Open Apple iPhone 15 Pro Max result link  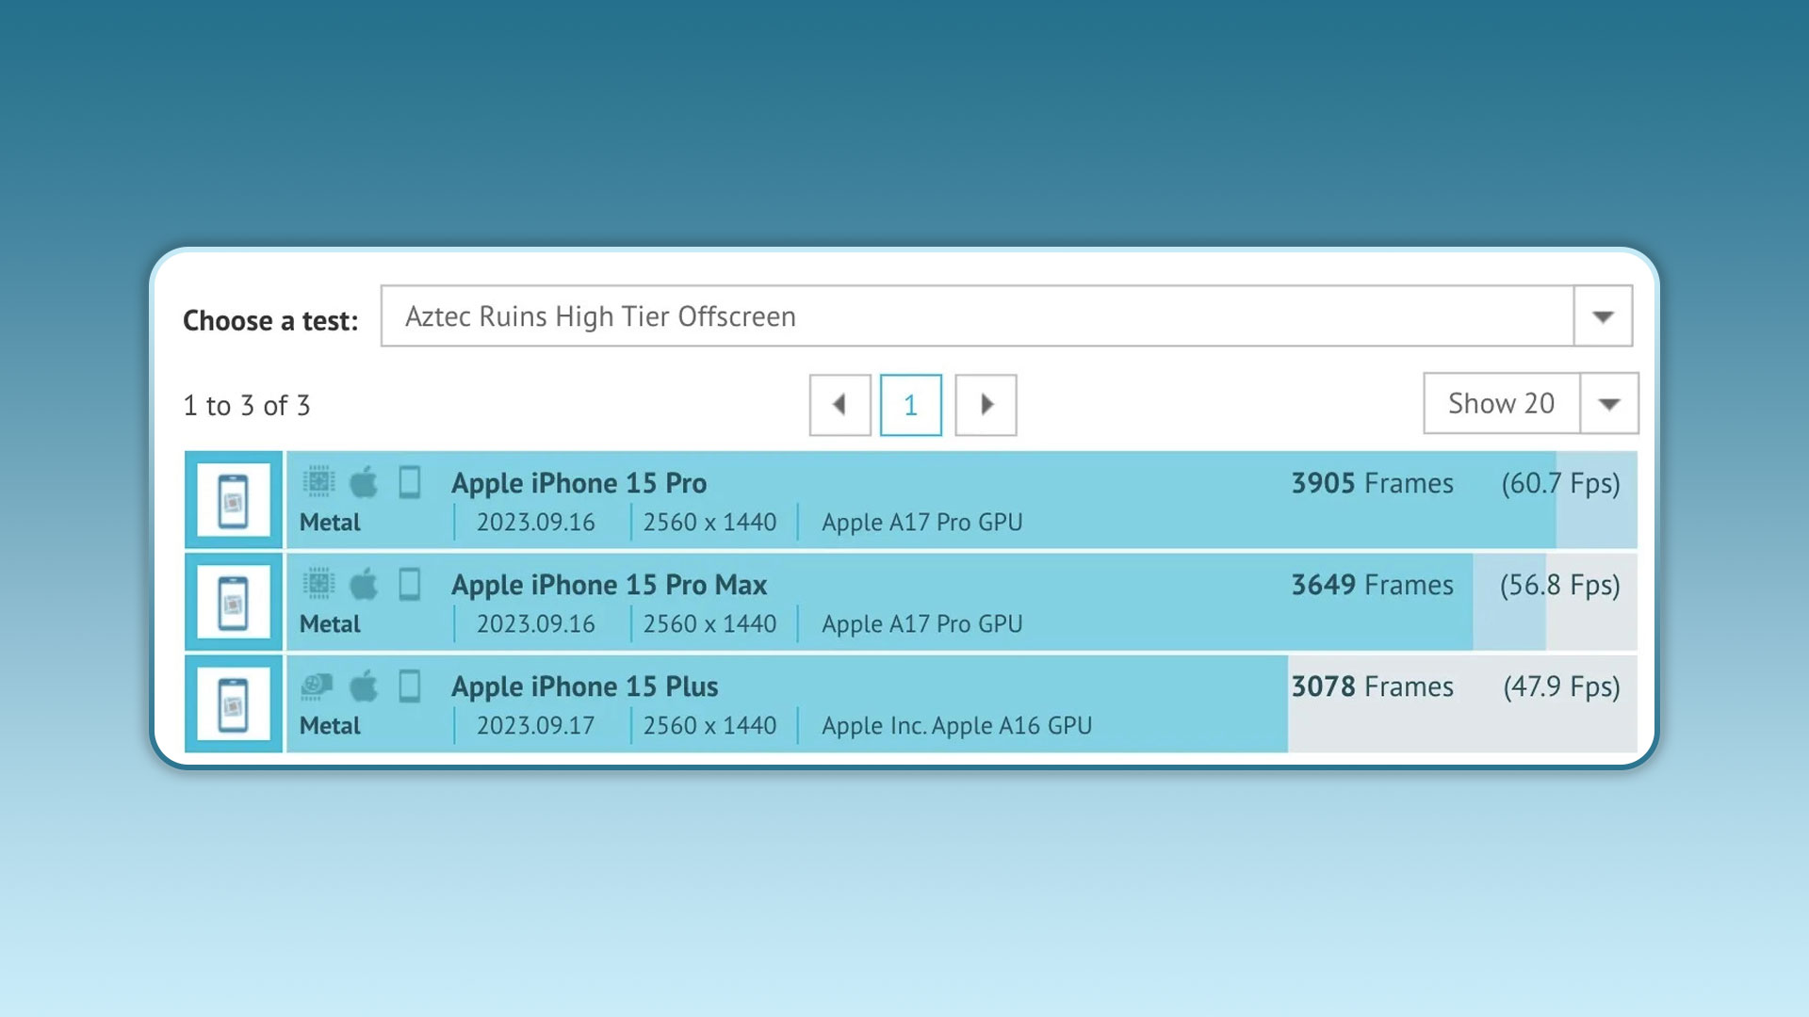pos(609,585)
